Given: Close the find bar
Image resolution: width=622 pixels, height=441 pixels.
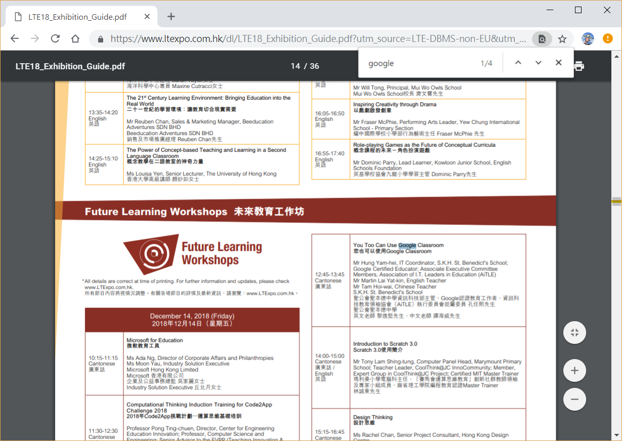Looking at the screenshot, I should [x=558, y=63].
